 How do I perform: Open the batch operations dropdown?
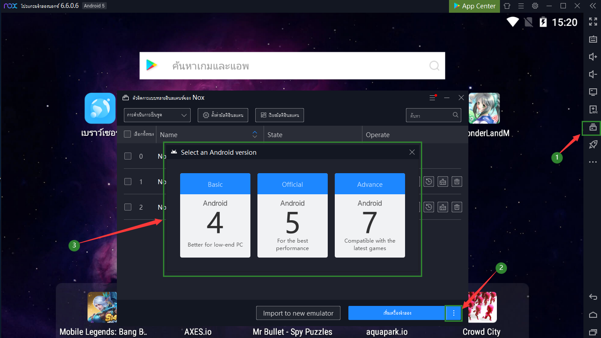[x=157, y=115]
